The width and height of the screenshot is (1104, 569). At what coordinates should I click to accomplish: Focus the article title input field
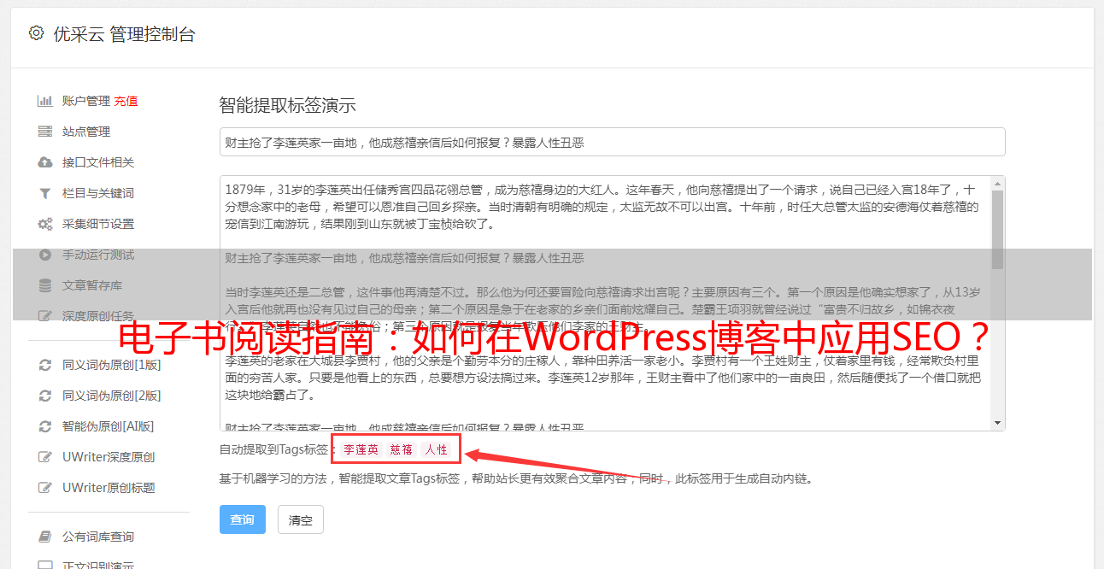[x=612, y=142]
